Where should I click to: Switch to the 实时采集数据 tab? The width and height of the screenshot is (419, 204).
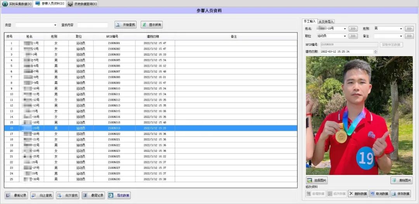(x=17, y=4)
